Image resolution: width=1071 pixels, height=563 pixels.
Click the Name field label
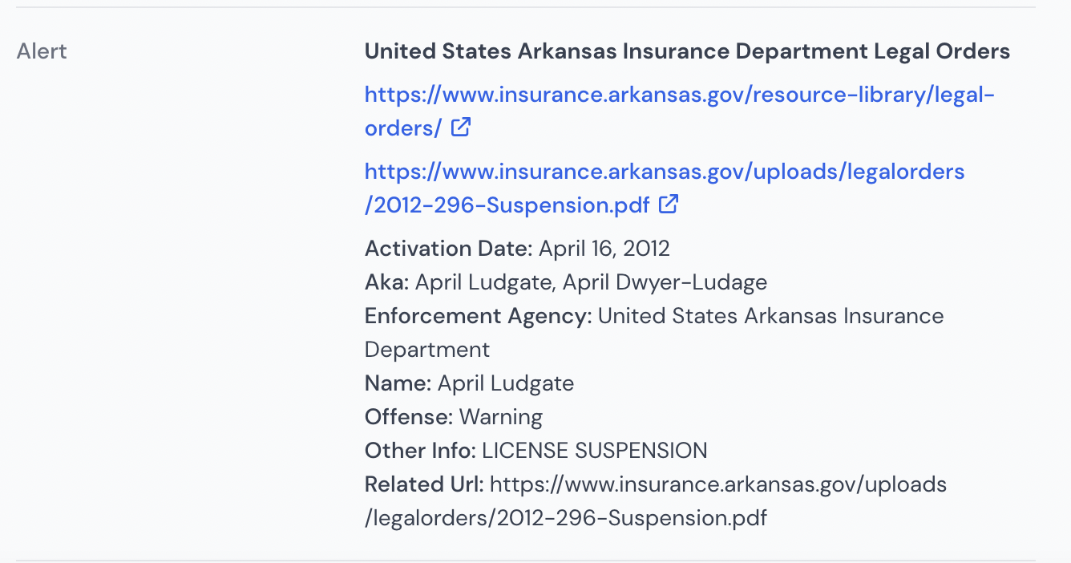click(398, 383)
